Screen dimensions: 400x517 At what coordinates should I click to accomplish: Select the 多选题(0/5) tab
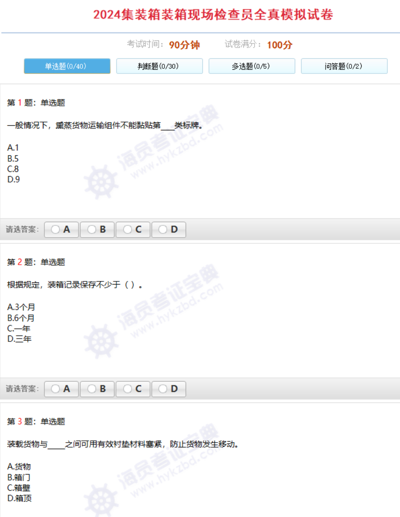tap(252, 66)
